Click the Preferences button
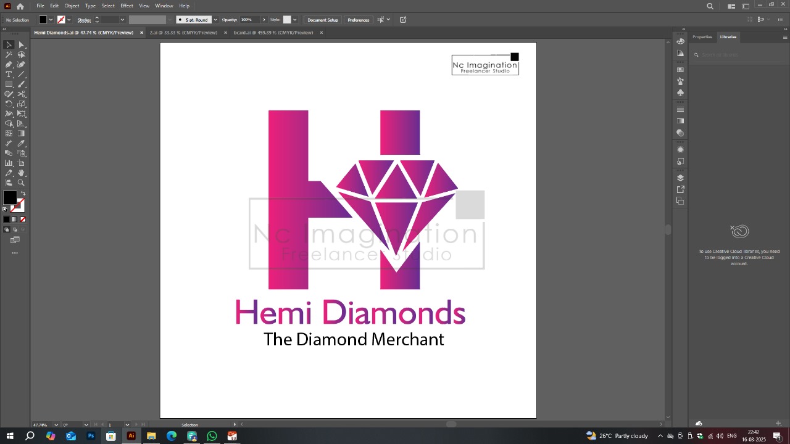 click(358, 20)
